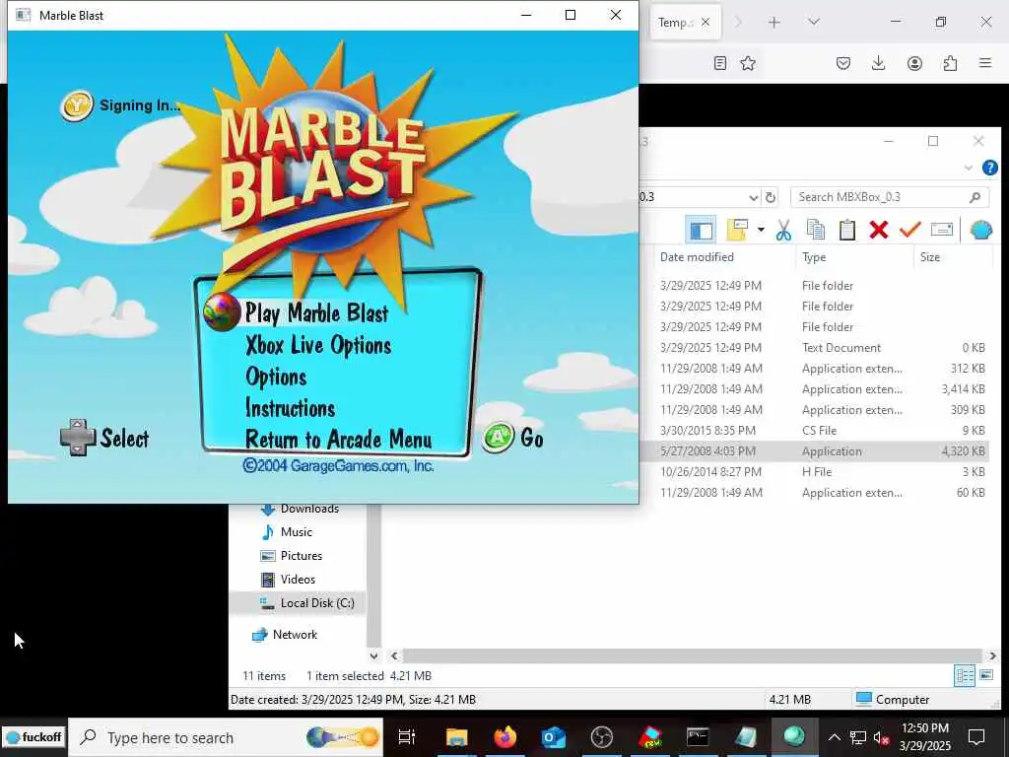Open Pictures in navigation pane

point(302,556)
